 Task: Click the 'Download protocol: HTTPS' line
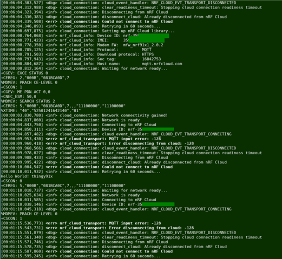click(77, 54)
